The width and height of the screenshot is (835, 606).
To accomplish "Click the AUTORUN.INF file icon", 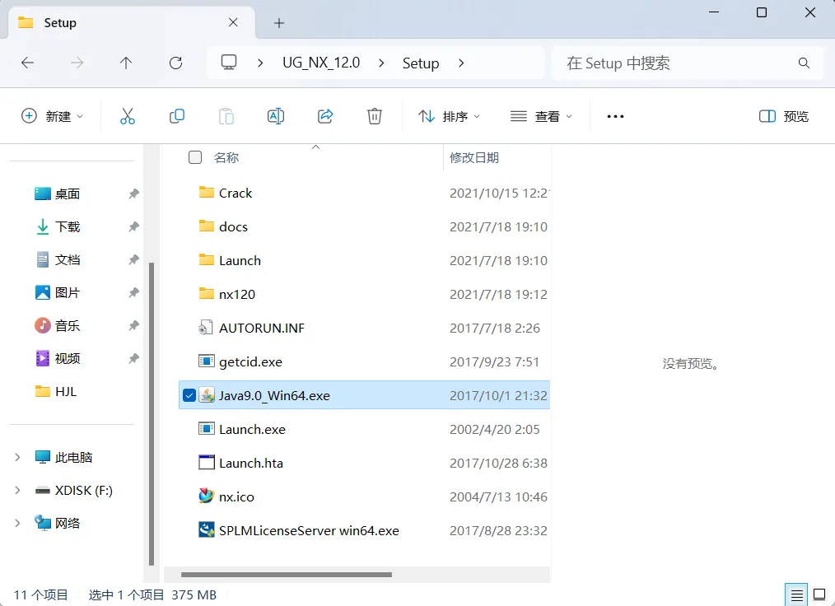I will [x=206, y=328].
